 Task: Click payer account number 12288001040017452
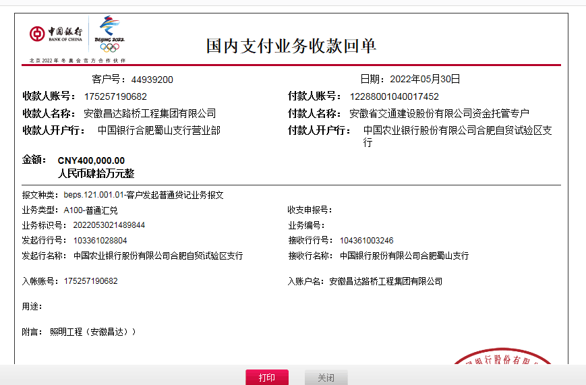tap(394, 96)
